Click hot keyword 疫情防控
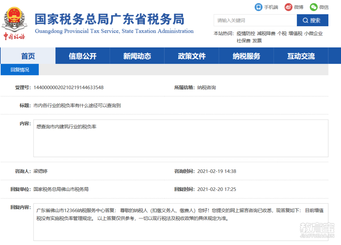This screenshot has height=245, width=341. [x=246, y=34]
